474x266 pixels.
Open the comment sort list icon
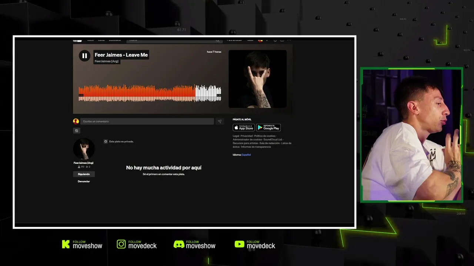click(x=77, y=130)
